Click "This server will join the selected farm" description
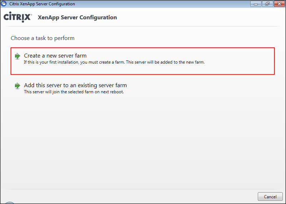286x204 pixels. click(x=74, y=92)
